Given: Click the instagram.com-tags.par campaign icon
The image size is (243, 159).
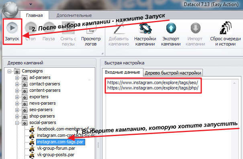Looking at the screenshot, I should 32,142.
